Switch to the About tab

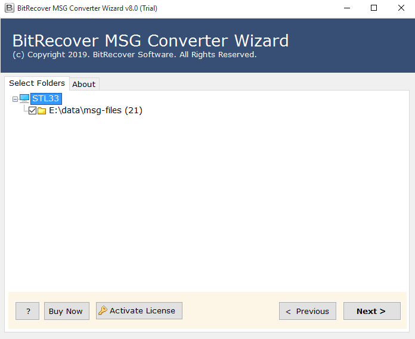click(84, 84)
